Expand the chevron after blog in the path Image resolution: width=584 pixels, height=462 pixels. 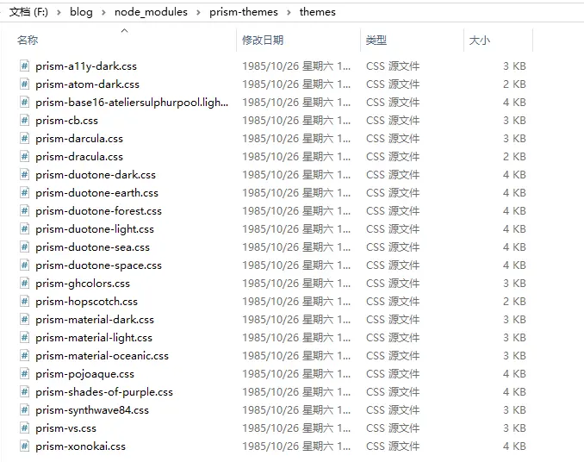(103, 12)
